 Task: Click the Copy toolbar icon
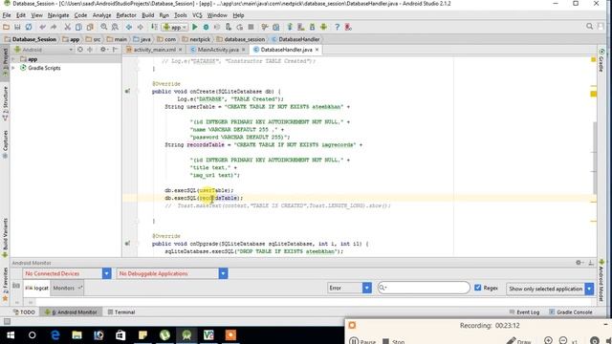[78, 27]
